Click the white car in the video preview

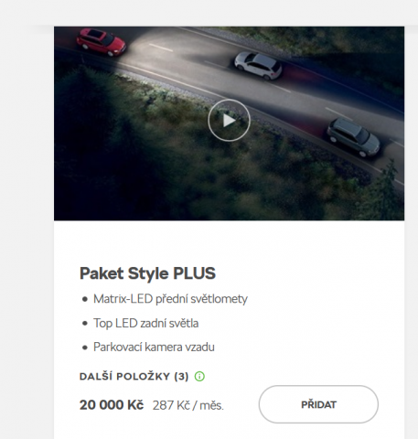click(x=258, y=65)
